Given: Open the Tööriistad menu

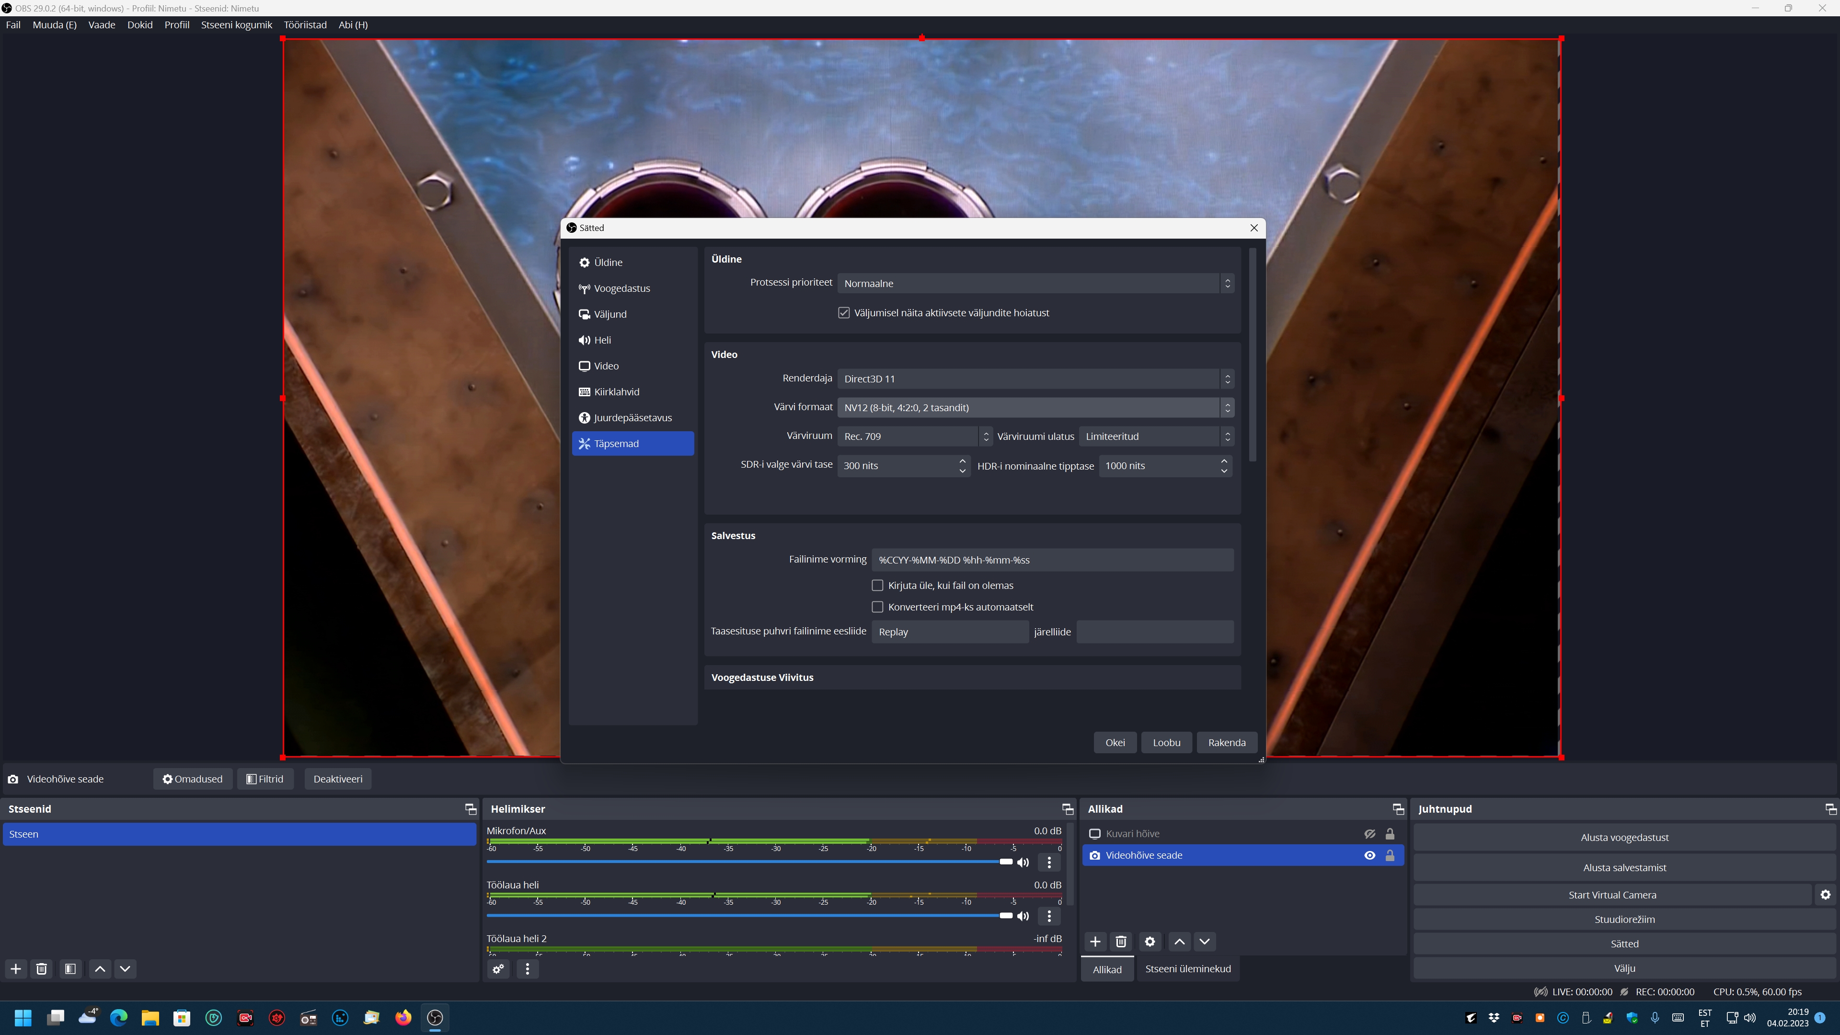Looking at the screenshot, I should [305, 25].
